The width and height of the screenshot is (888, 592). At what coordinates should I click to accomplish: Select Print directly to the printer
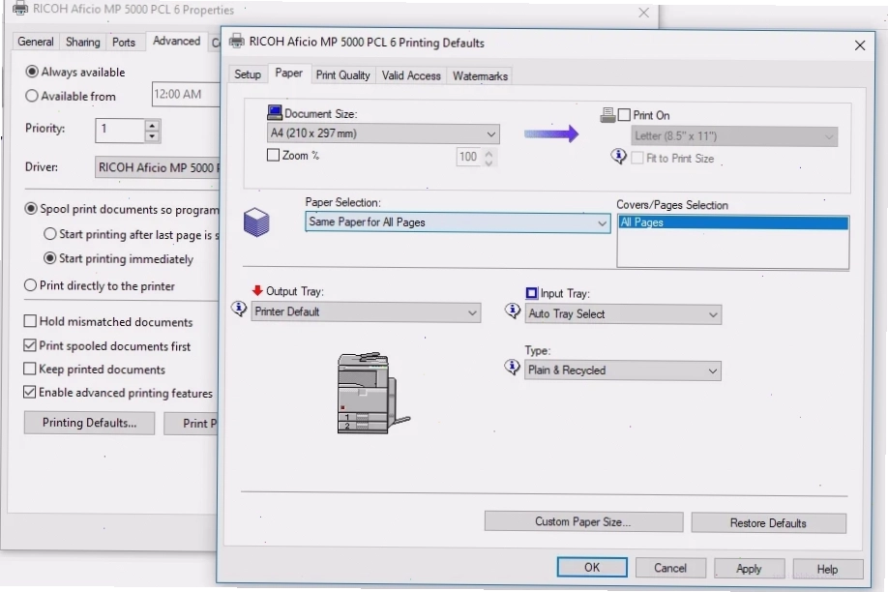31,285
